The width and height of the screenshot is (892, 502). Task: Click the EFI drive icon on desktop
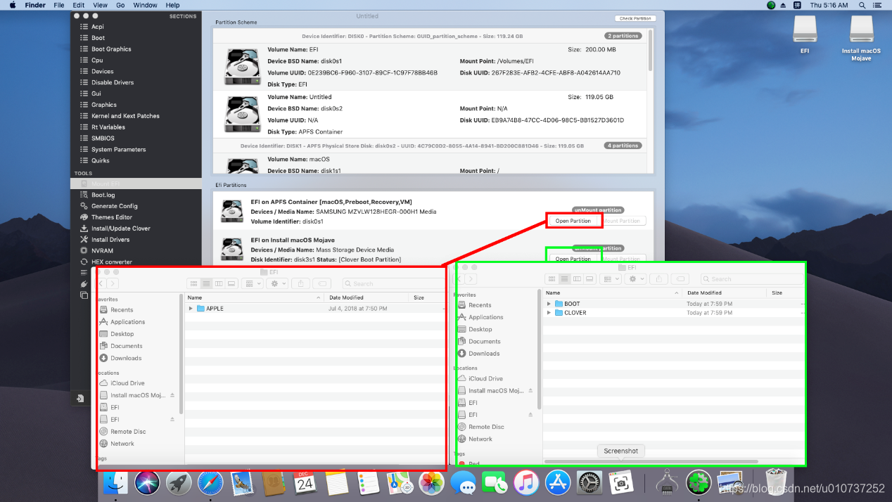click(x=805, y=30)
